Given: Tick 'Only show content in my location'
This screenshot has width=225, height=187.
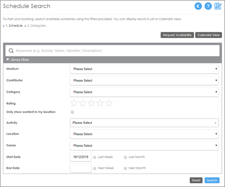Looking at the screenshot, I should pos(73,112).
